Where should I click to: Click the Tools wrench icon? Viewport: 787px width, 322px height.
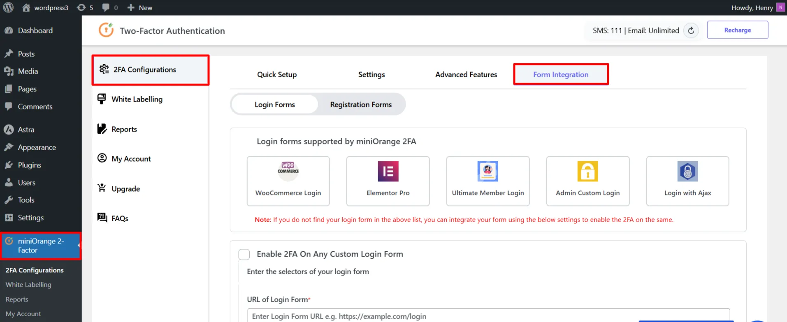[9, 200]
